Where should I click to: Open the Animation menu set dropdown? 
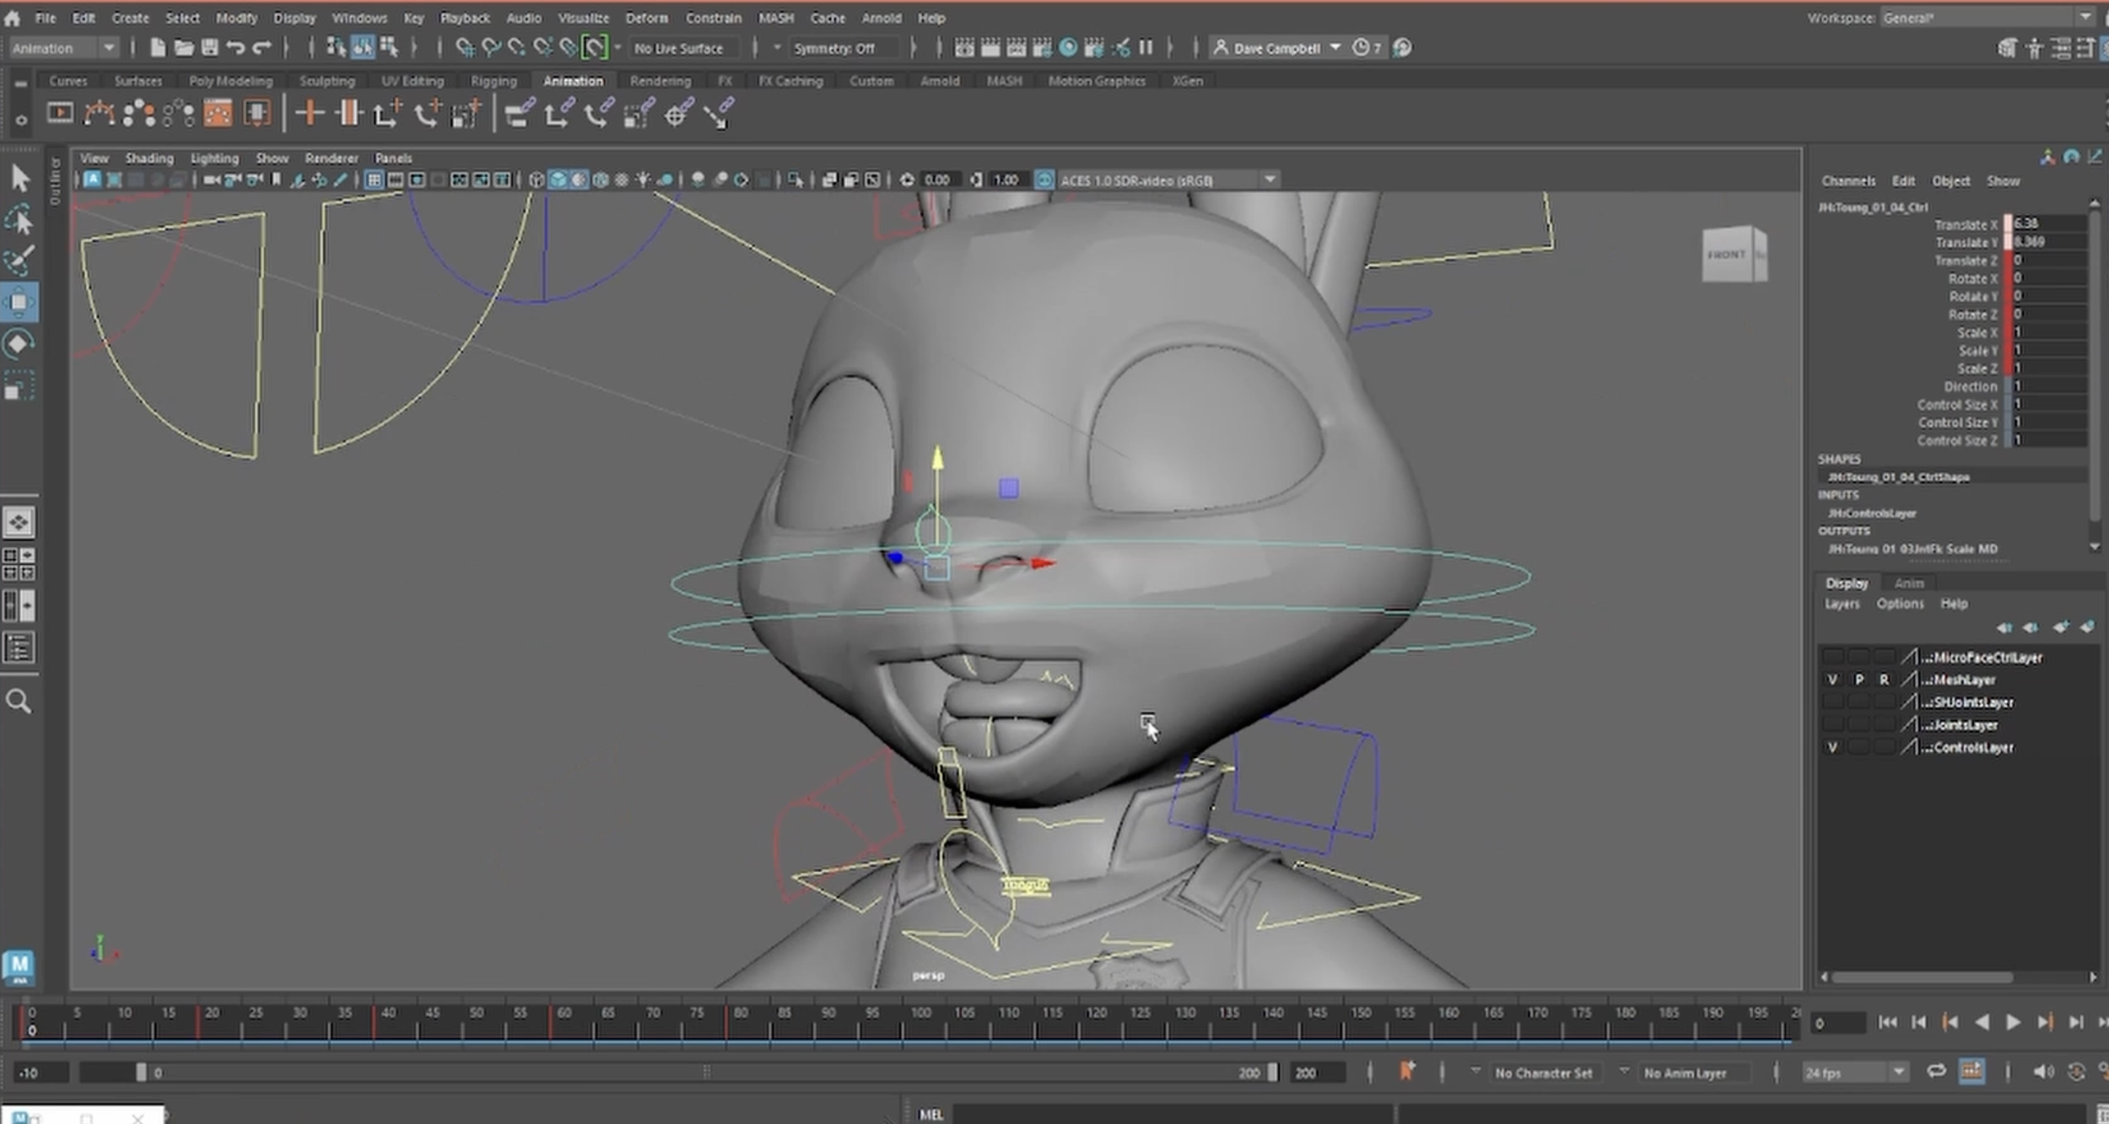pos(108,48)
